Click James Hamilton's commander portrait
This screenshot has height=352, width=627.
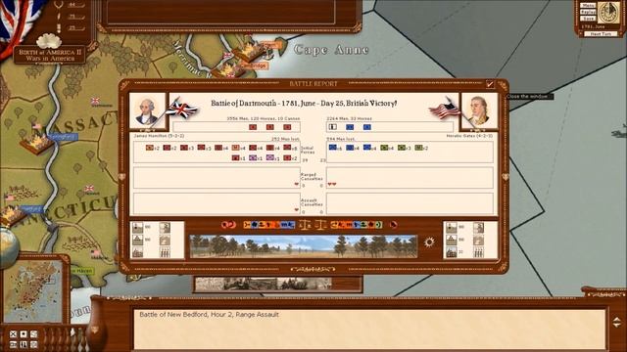(x=147, y=110)
